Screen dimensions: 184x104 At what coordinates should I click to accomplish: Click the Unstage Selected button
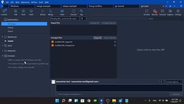109,23
